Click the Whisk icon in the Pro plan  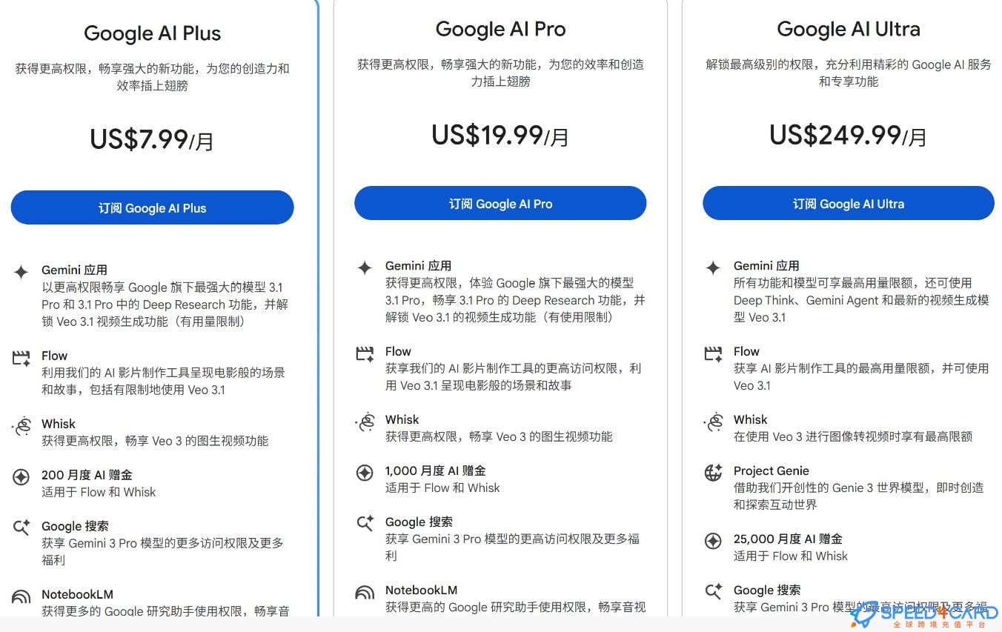pyautogui.click(x=365, y=422)
